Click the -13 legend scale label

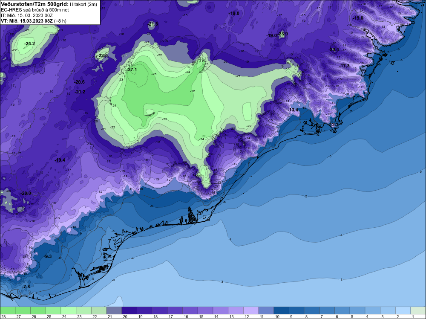[230, 316]
